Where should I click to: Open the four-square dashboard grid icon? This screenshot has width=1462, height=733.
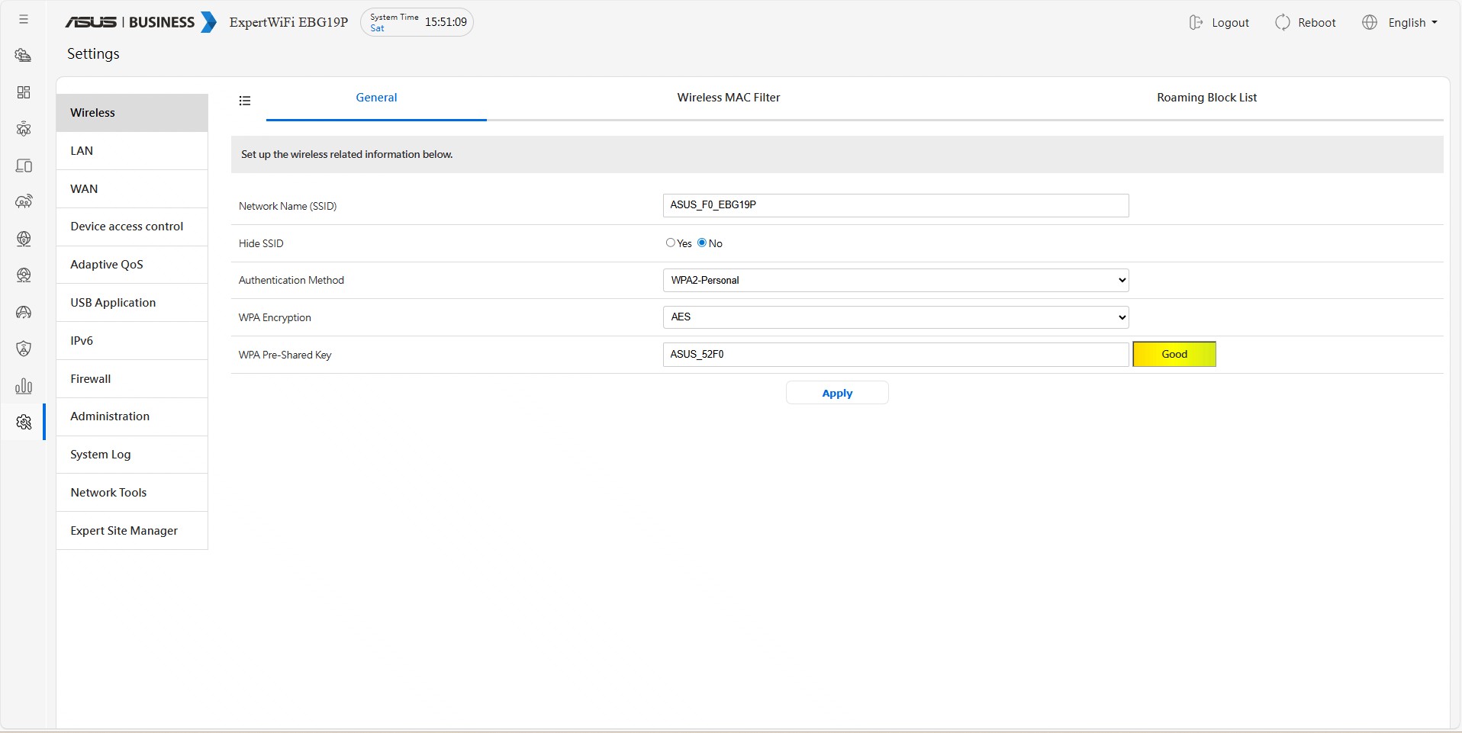click(x=24, y=92)
